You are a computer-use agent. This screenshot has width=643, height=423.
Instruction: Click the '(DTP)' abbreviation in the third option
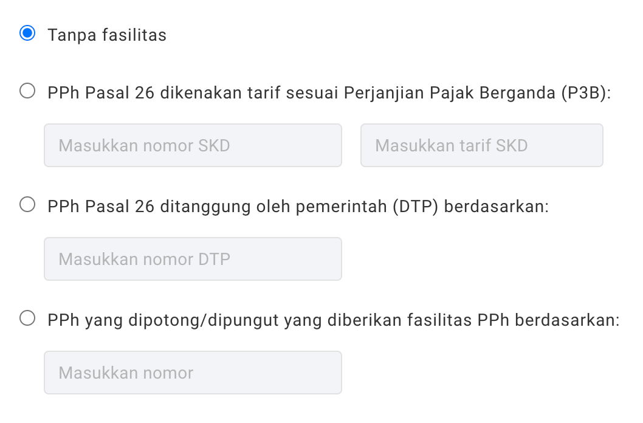click(x=416, y=206)
